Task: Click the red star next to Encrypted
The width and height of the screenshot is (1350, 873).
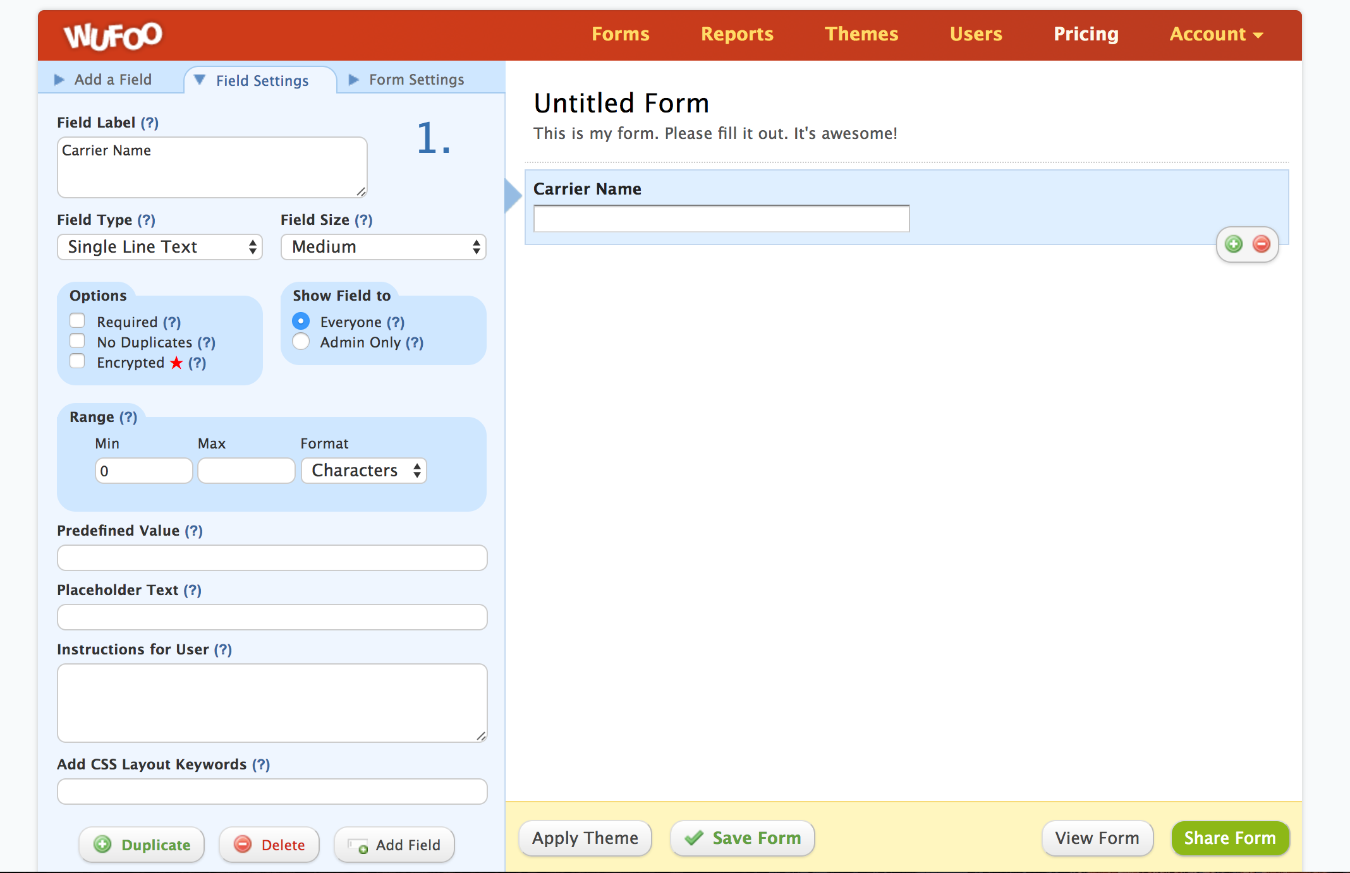Action: [x=176, y=363]
